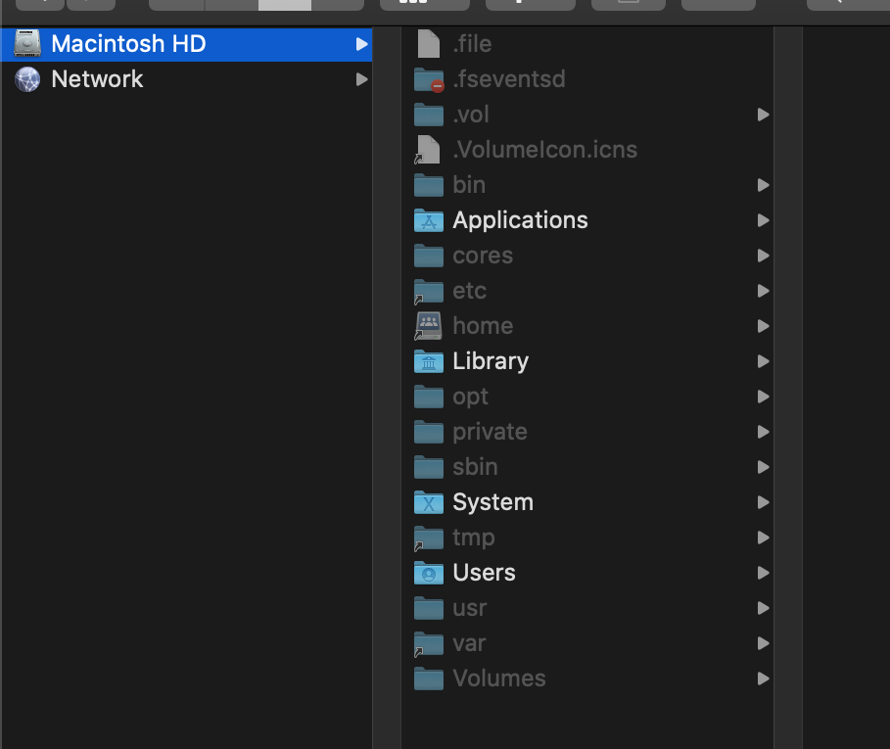890x749 pixels.
Task: Expand the arrow next to private
Action: pos(763,432)
